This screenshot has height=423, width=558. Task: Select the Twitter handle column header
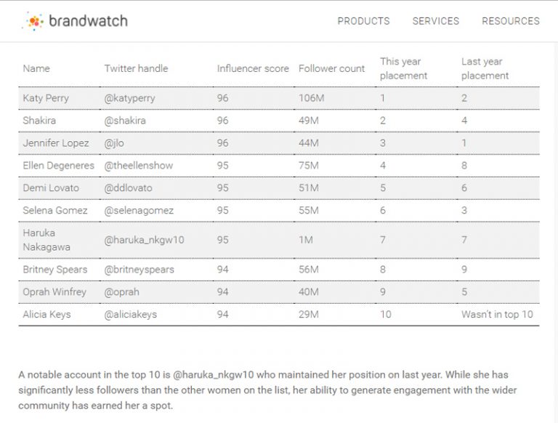point(136,68)
